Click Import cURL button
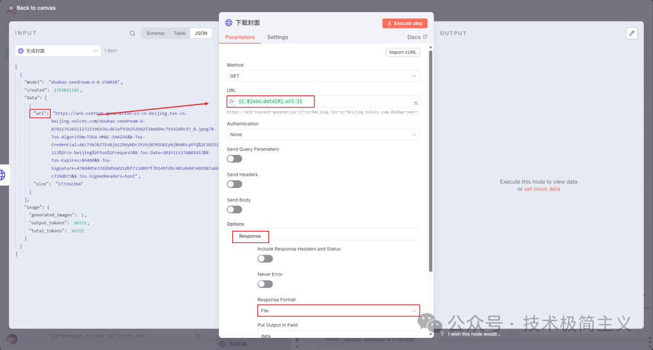Image resolution: width=653 pixels, height=350 pixels. tap(403, 52)
